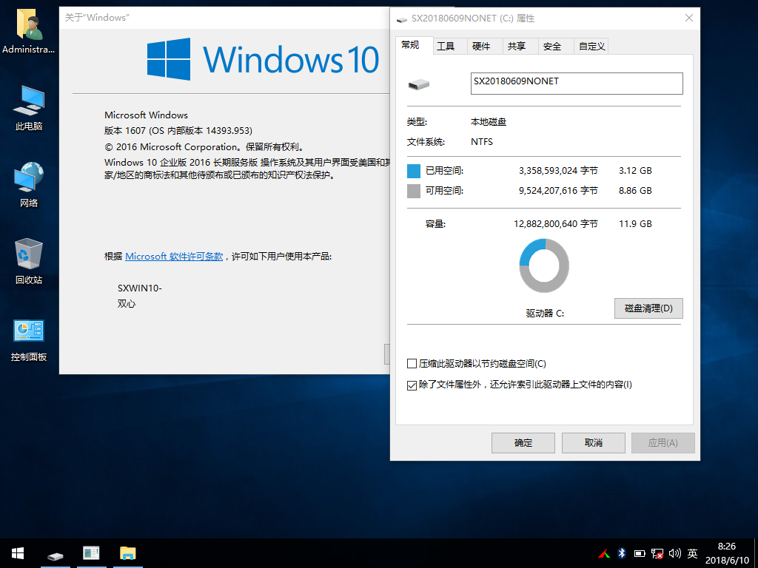Open the clock showing 8:26 2018/6/10
Screen dimensions: 758x568
point(727,553)
